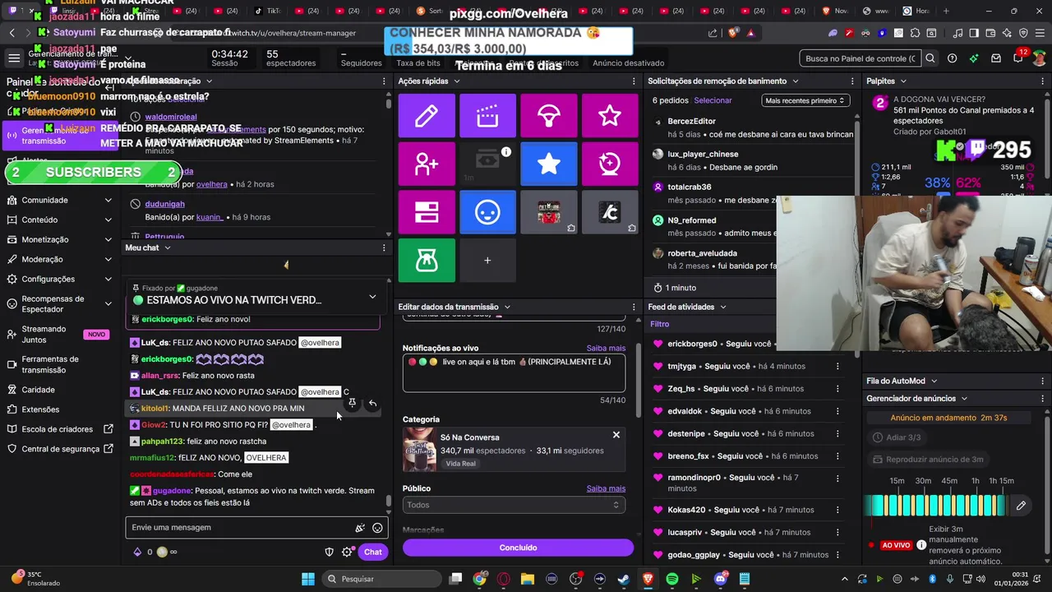
Task: Click the shield moderator icon below chat
Action: click(330, 552)
